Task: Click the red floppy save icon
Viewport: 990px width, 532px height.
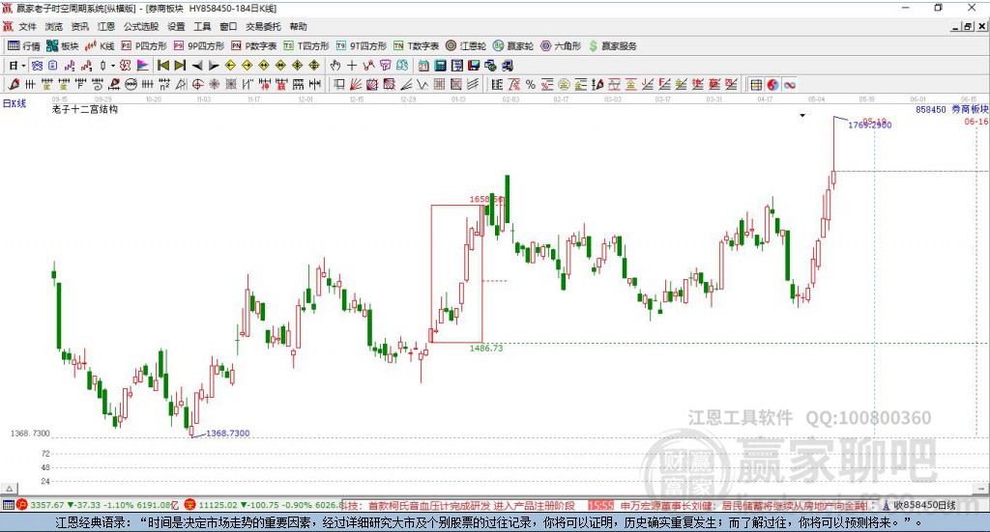Action: point(474,66)
